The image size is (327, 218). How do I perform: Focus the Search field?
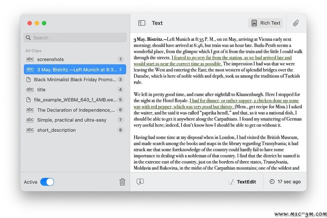75,38
